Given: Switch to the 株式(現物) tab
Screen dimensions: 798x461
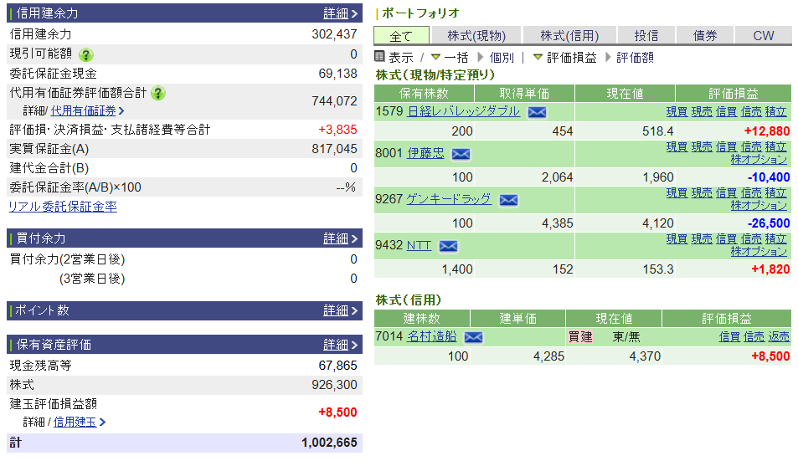Looking at the screenshot, I should click(476, 36).
